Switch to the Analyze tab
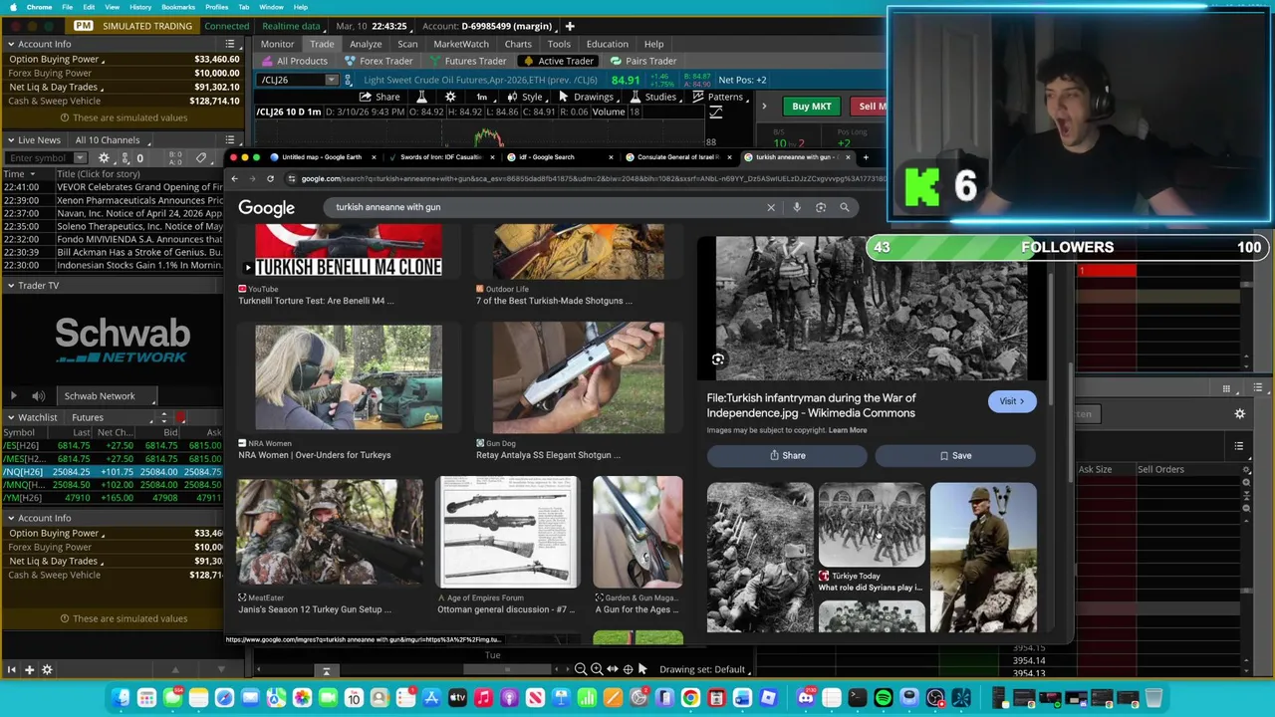This screenshot has width=1275, height=717. (x=366, y=44)
